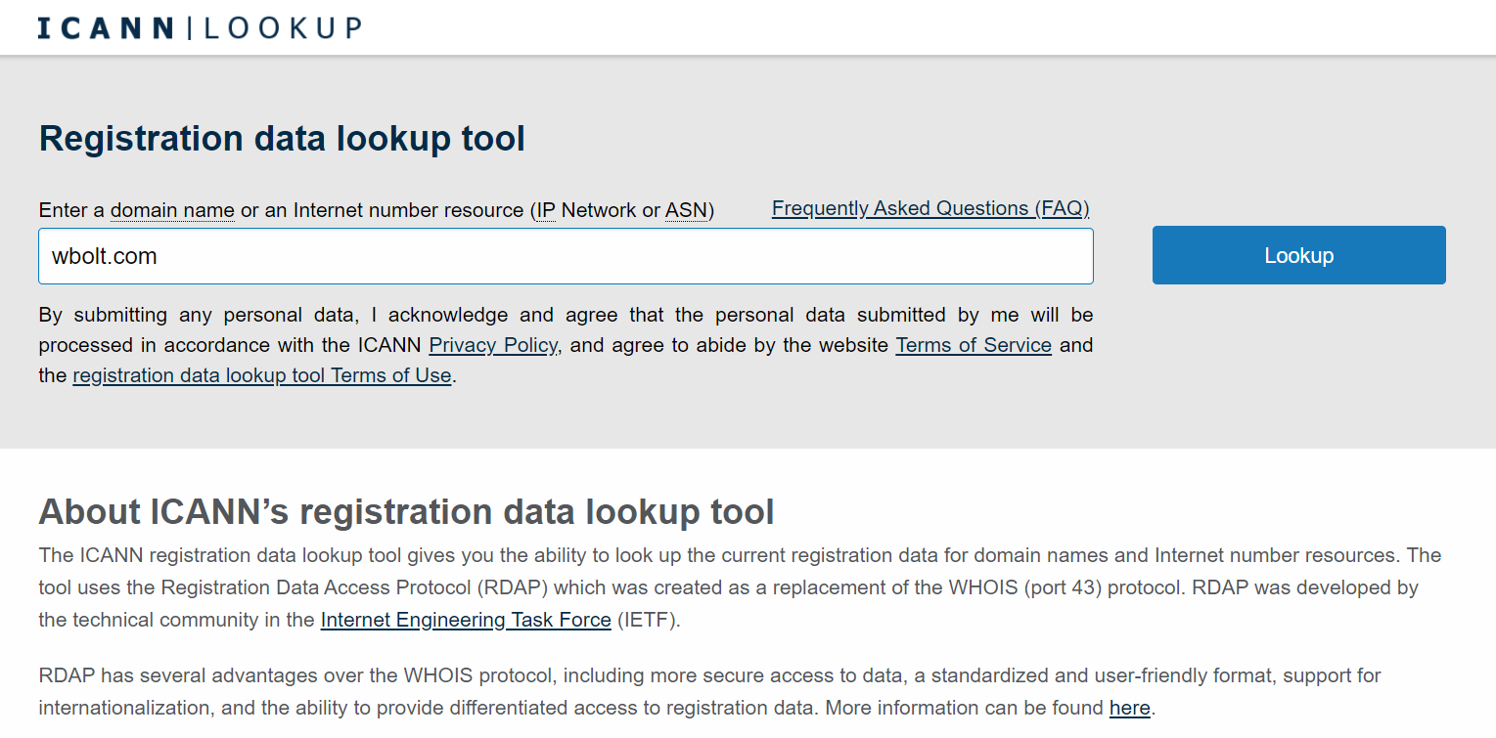Click the ICANN logo in the header
This screenshot has height=738, width=1496.
click(x=106, y=27)
